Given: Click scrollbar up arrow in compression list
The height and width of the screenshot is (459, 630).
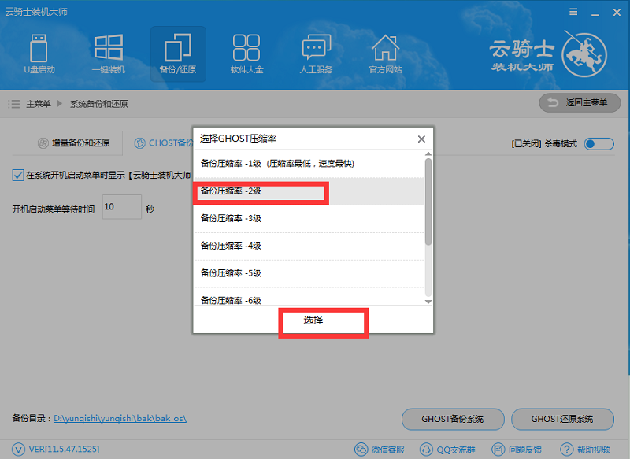Looking at the screenshot, I should 428,154.
